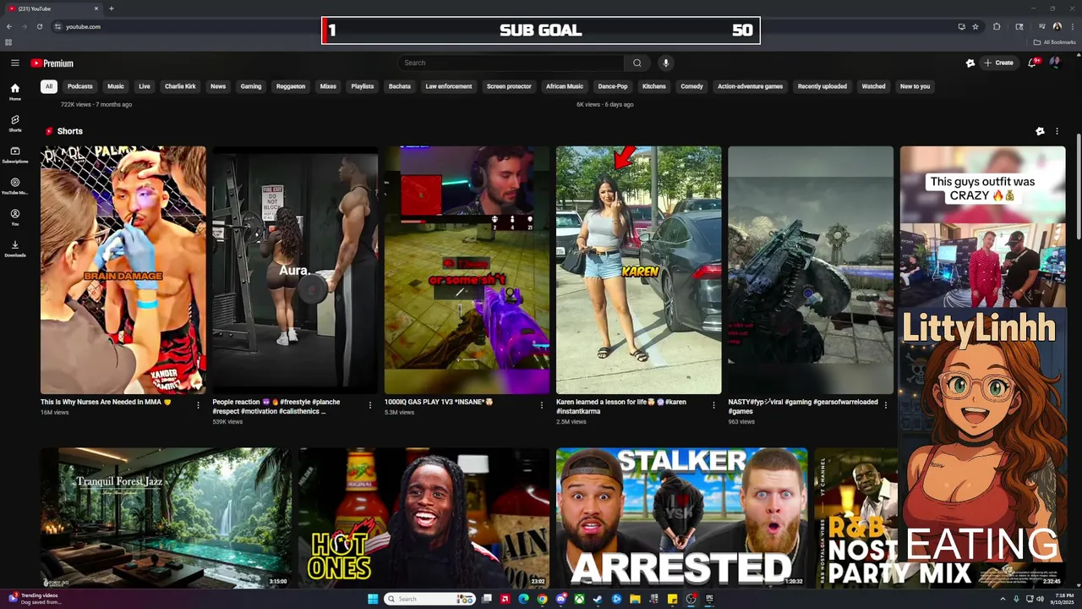1082x609 pixels.
Task: Open YouTube Music from the sidebar
Action: click(14, 186)
